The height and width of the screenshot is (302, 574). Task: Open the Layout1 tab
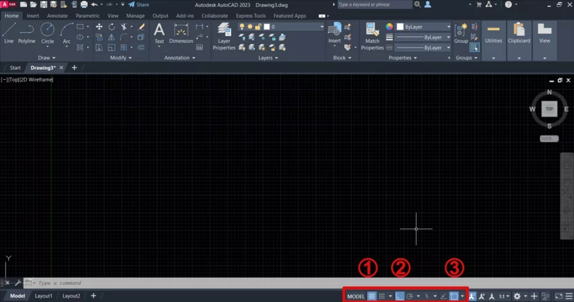tap(44, 296)
